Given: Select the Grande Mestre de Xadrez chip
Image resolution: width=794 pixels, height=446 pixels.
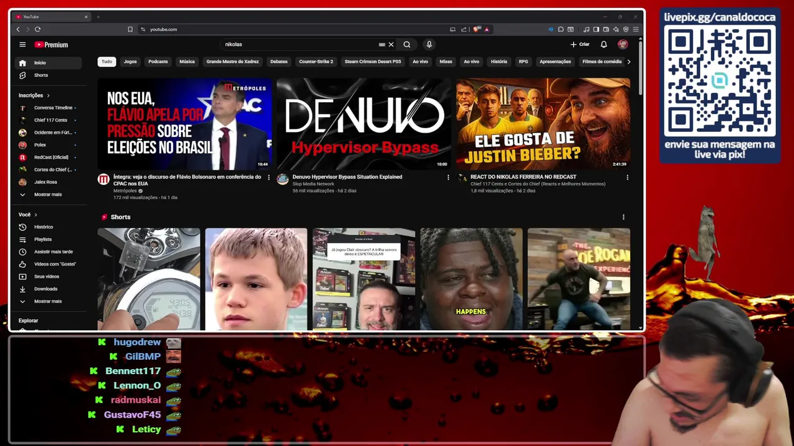Looking at the screenshot, I should click(233, 61).
